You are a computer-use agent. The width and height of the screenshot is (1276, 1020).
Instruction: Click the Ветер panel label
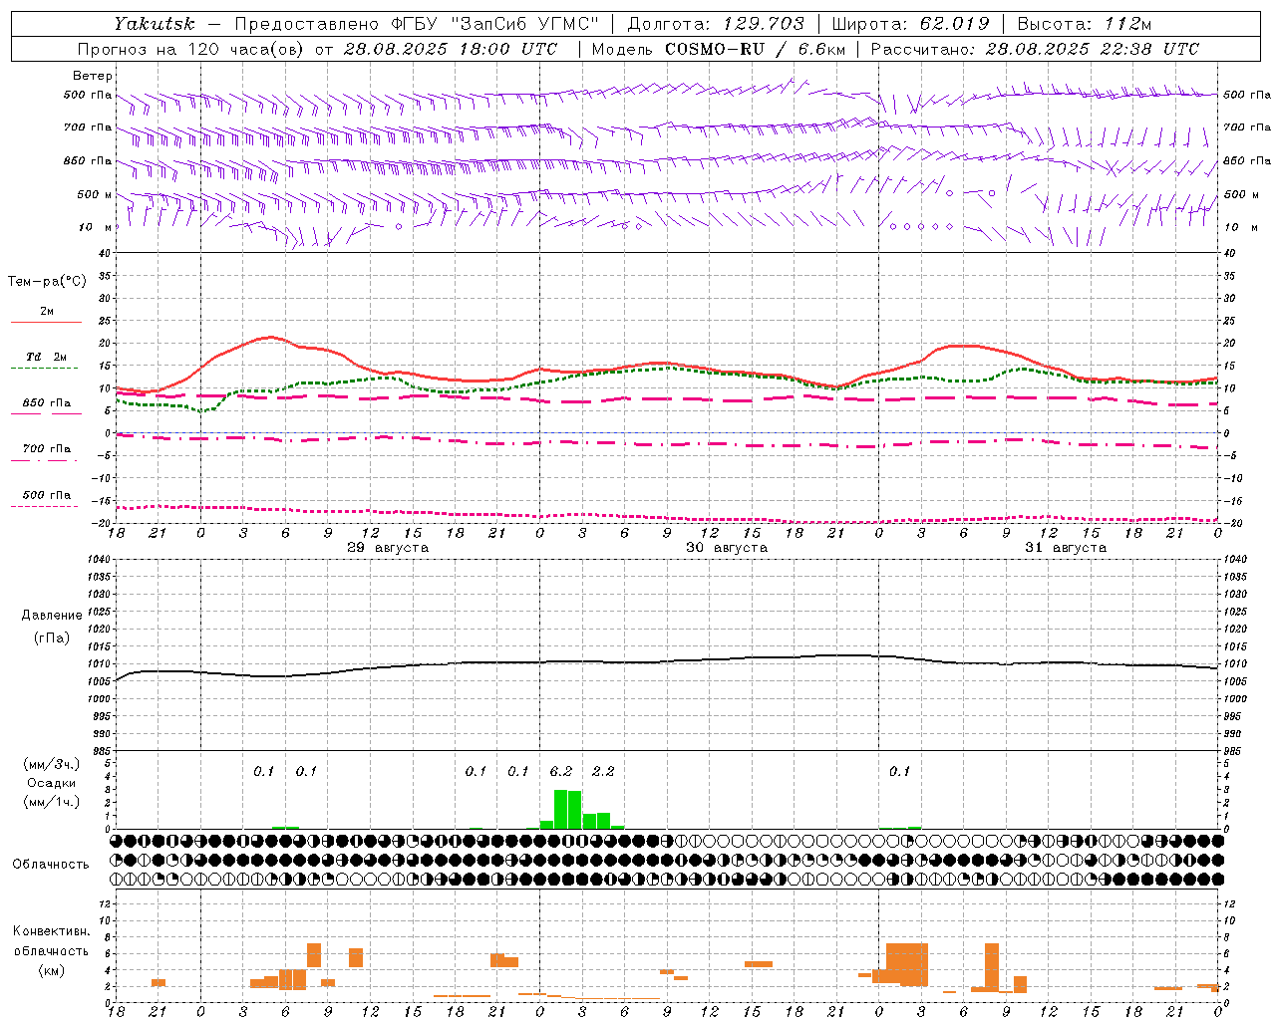(x=92, y=76)
